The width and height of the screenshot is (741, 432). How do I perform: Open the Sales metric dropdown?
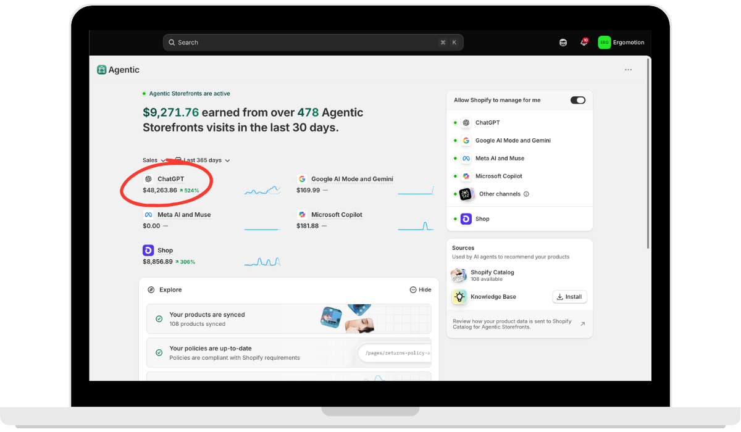click(x=154, y=160)
